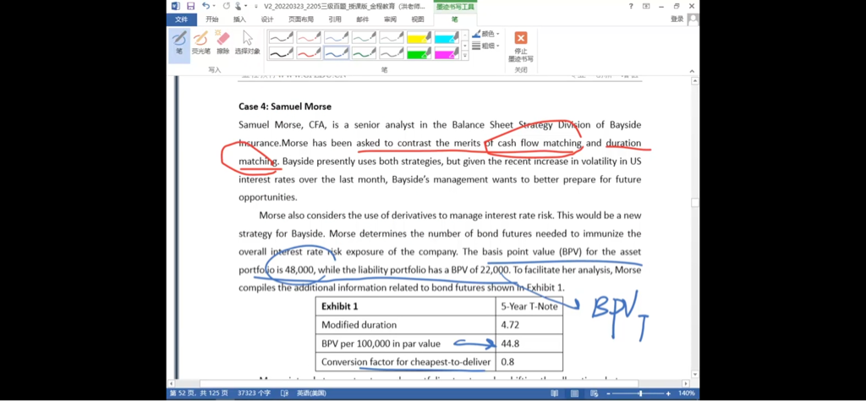Click Stop Inking (停止墨迹书写) button

click(521, 46)
